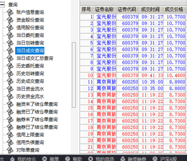Open 融券未了结仓单查询 entry
The height and width of the screenshot is (161, 187).
click(37, 119)
